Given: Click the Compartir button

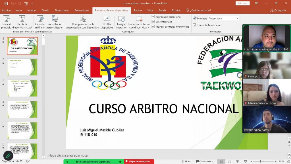Looking at the screenshot, I should pyautogui.click(x=278, y=11).
